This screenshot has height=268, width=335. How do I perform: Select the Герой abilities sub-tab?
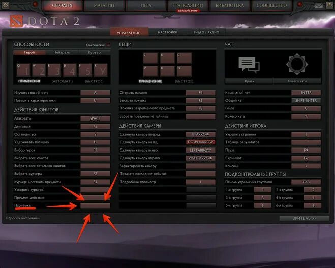pyautogui.click(x=29, y=52)
